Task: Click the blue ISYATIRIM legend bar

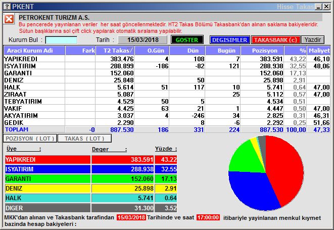Action: 47,169
